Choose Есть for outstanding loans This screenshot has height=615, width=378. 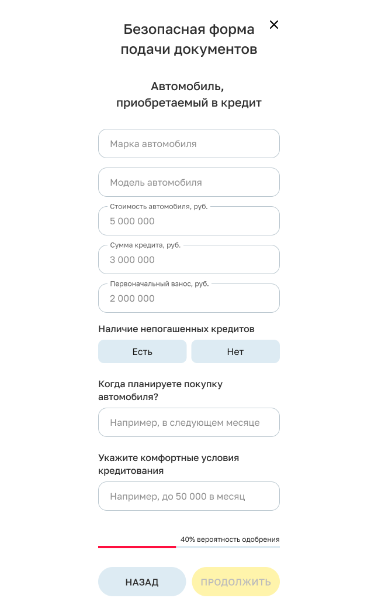143,351
